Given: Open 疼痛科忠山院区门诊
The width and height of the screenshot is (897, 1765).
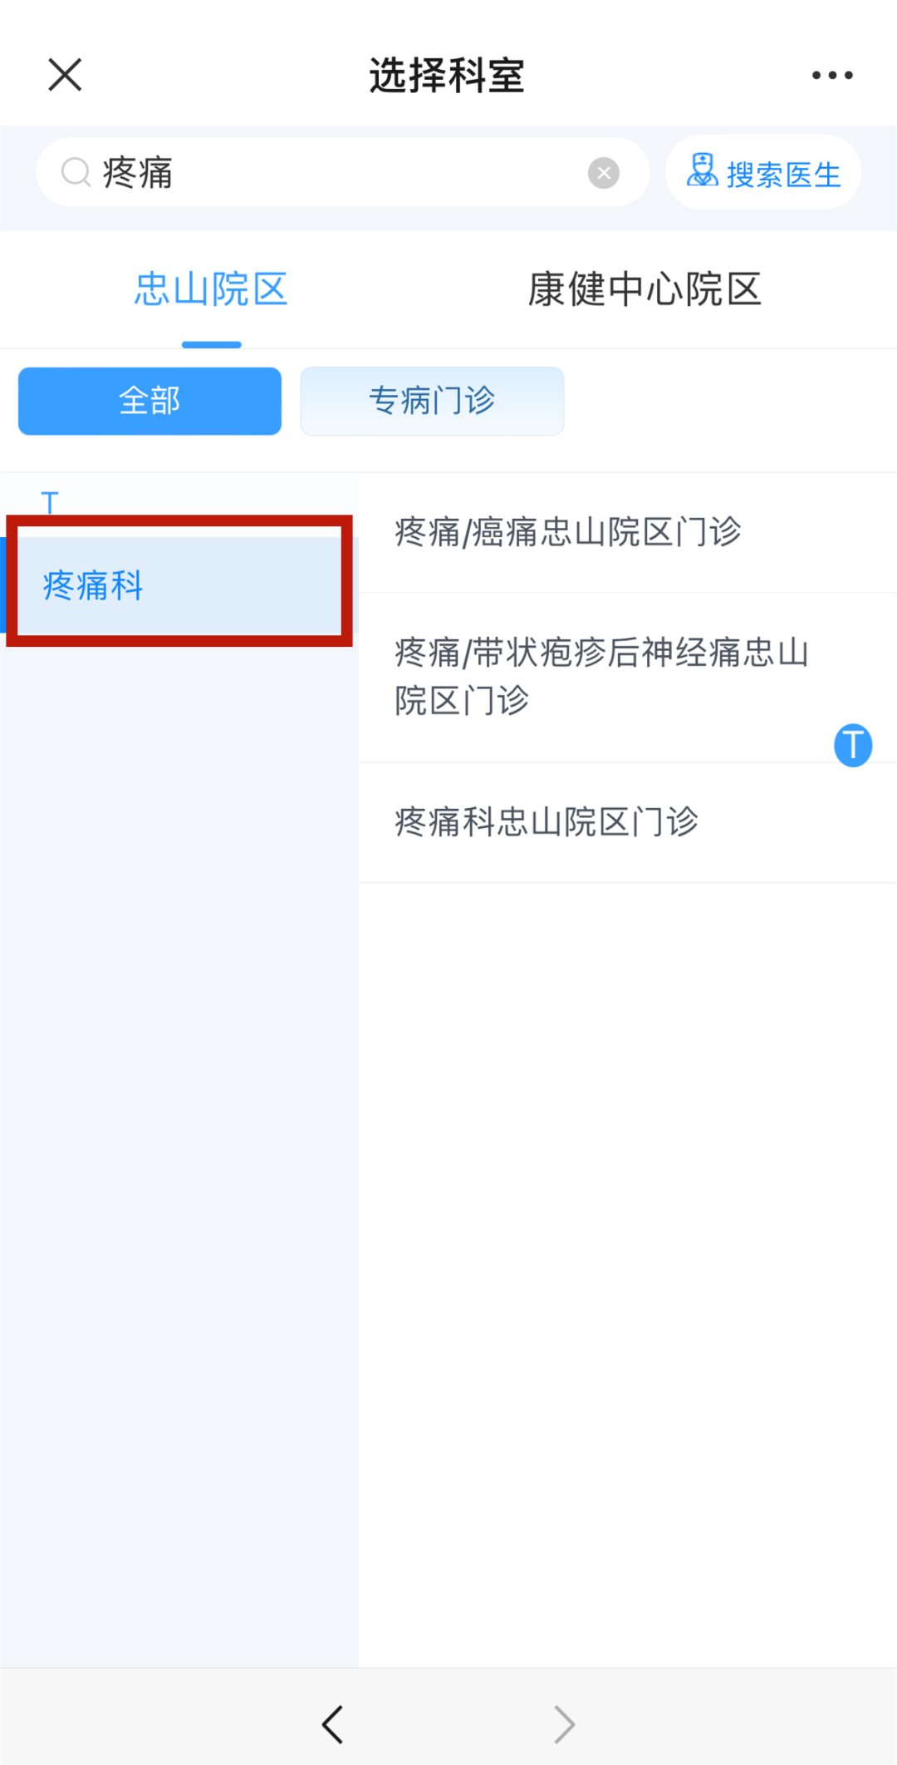Looking at the screenshot, I should tap(628, 822).
